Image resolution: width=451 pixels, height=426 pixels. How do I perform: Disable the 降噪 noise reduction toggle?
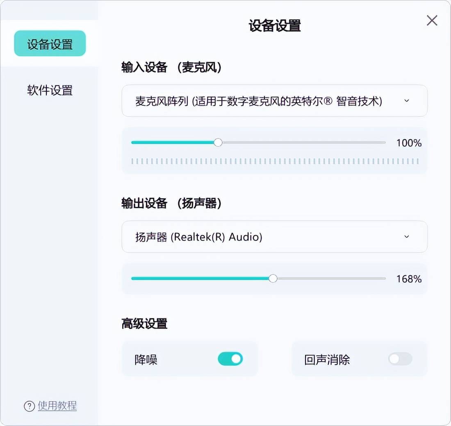pyautogui.click(x=230, y=359)
